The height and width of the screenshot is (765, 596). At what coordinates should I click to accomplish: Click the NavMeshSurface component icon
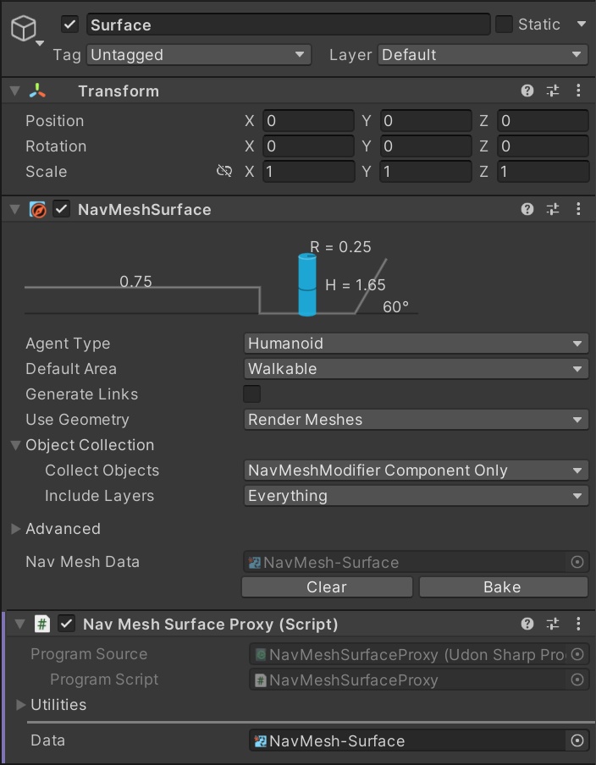(38, 209)
